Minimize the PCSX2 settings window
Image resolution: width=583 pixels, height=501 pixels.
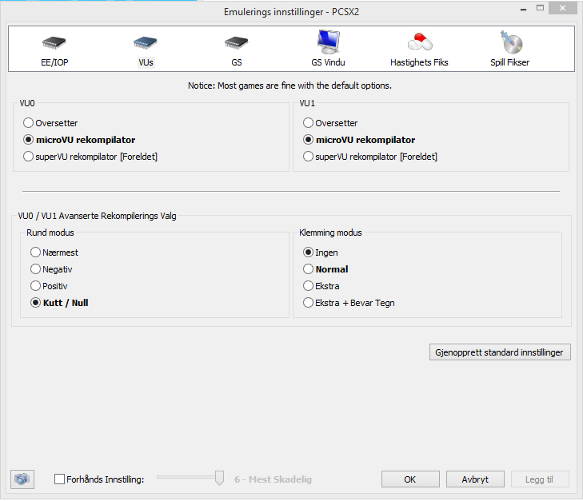[x=524, y=8]
